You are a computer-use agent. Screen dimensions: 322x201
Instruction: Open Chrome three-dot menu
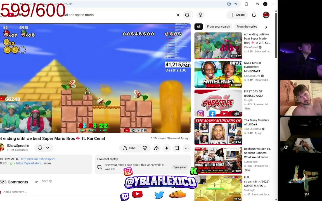click(x=273, y=4)
